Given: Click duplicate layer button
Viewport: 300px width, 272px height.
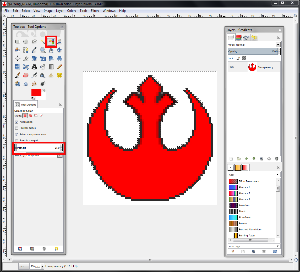Looking at the screenshot, I should [261, 159].
